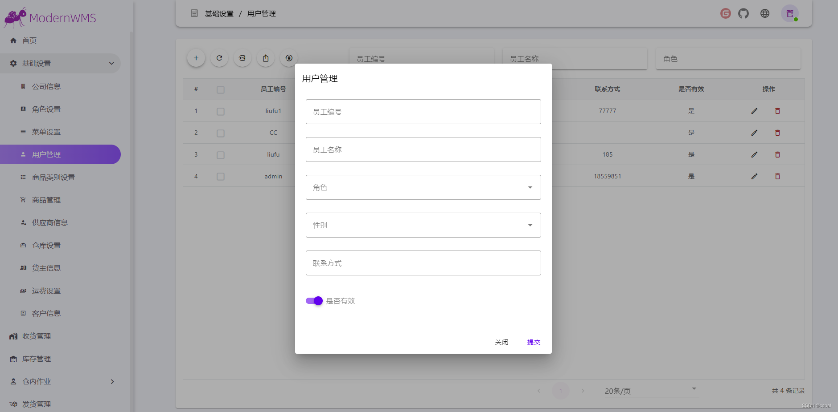Click the 关闭 close button

(x=502, y=342)
